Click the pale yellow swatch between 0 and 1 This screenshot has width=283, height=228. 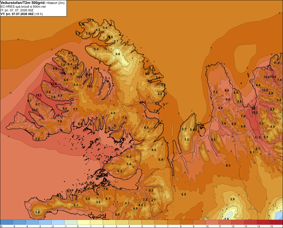click(x=83, y=222)
